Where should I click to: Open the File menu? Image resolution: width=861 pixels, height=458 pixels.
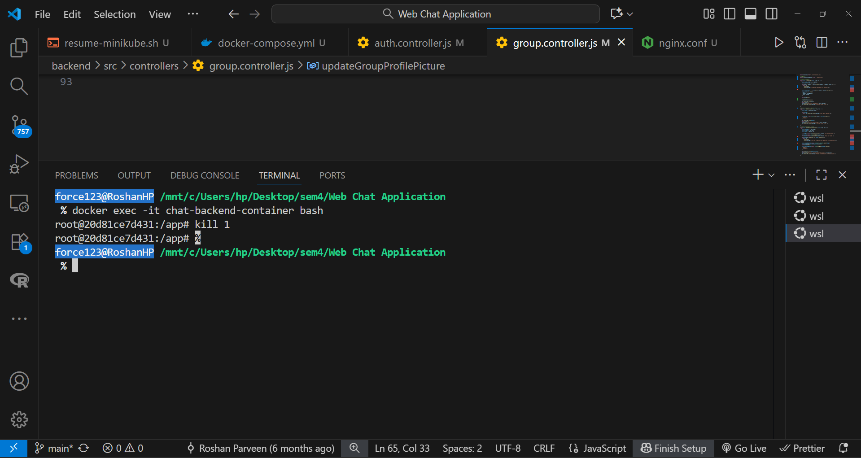43,14
